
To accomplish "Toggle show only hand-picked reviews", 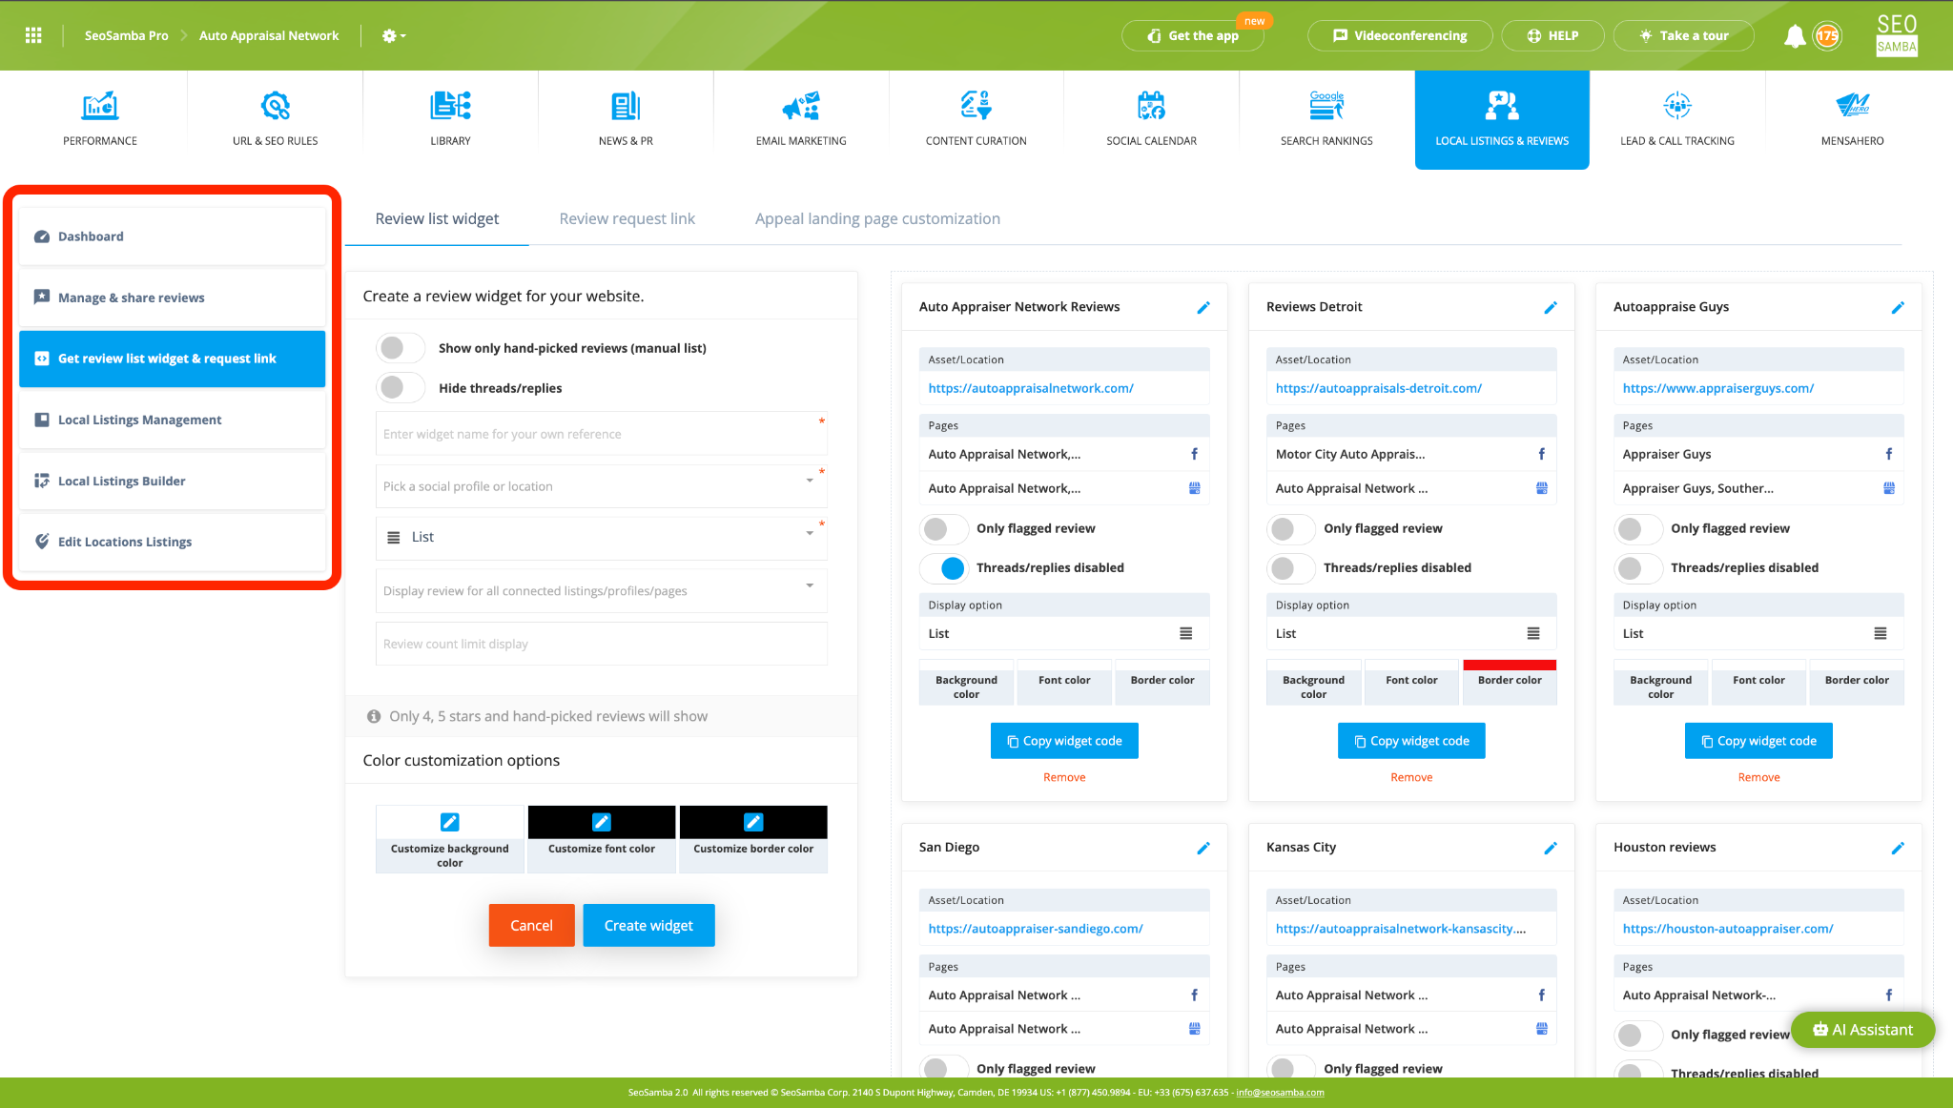I will (400, 348).
